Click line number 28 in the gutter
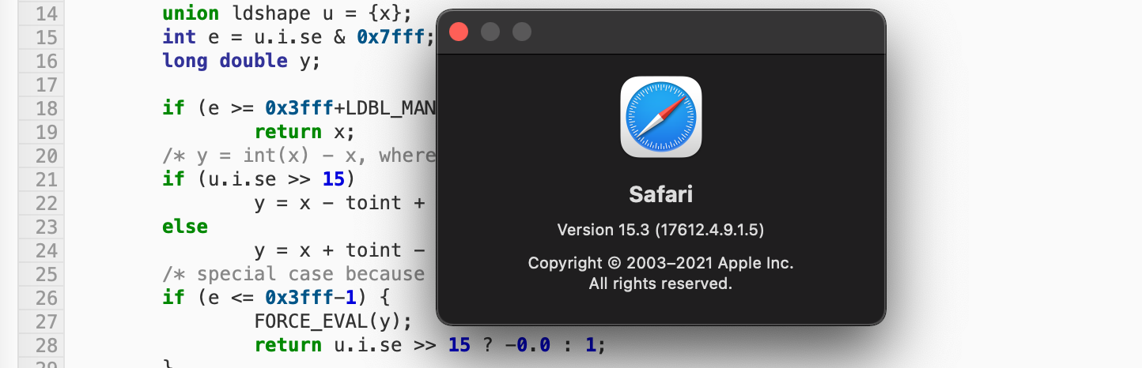This screenshot has height=368, width=1142. point(47,345)
